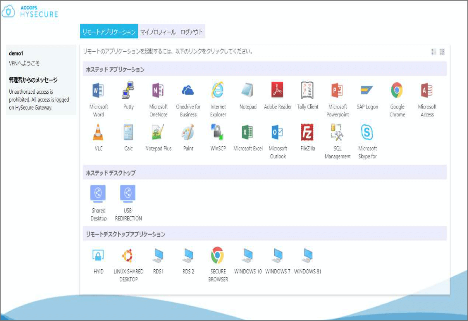468x321 pixels.
Task: Connect to WINDOWS 81 desktop
Action: coord(307,255)
